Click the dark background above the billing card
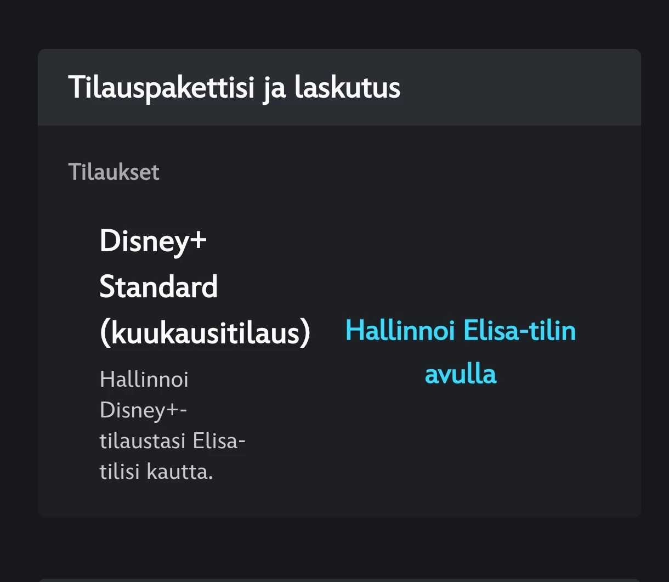This screenshot has width=669, height=582. click(x=339, y=25)
